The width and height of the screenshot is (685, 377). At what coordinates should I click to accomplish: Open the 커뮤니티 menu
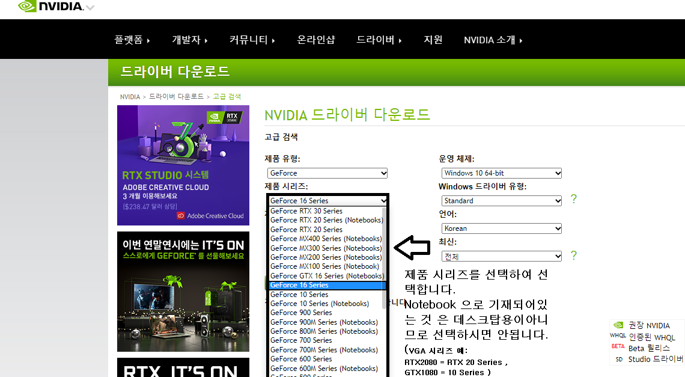(252, 40)
